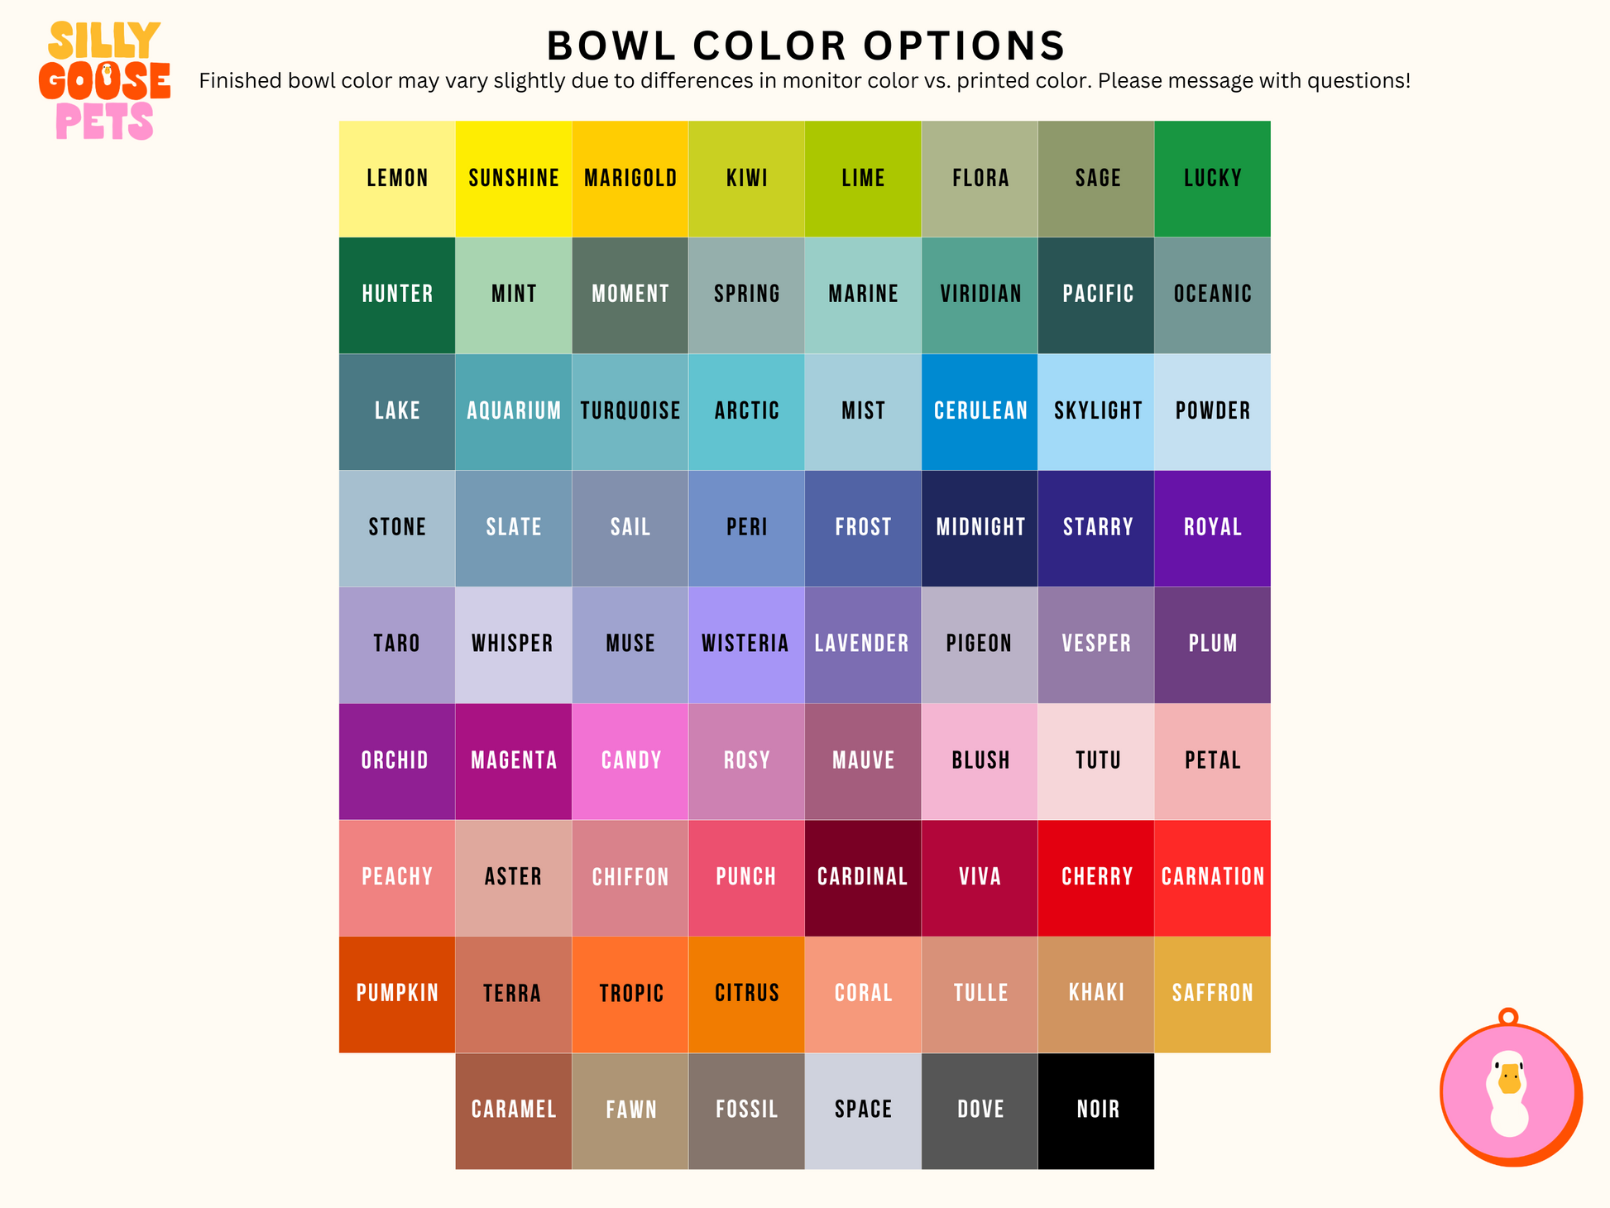This screenshot has height=1208, width=1610.
Task: Click the finished bowl color disclaimer text
Action: click(804, 81)
